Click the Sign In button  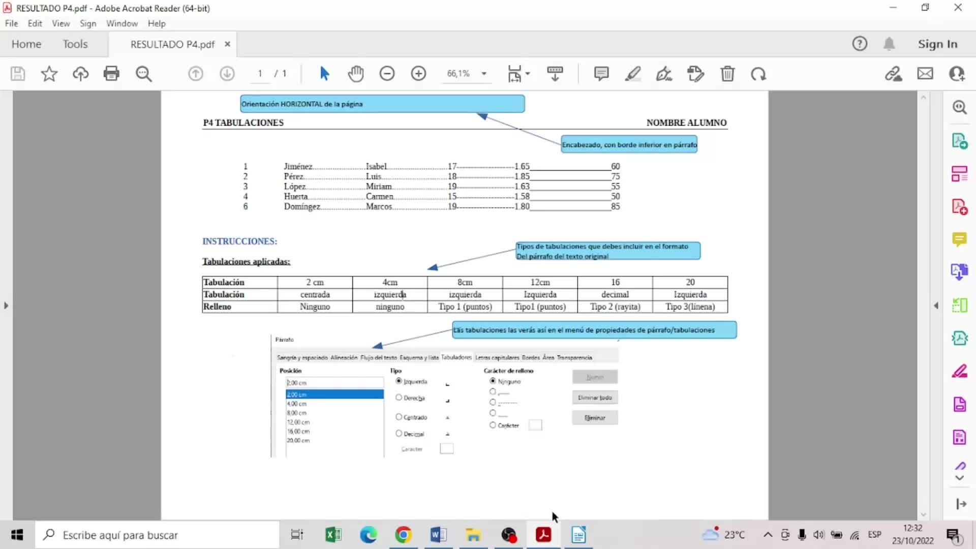pyautogui.click(x=937, y=44)
